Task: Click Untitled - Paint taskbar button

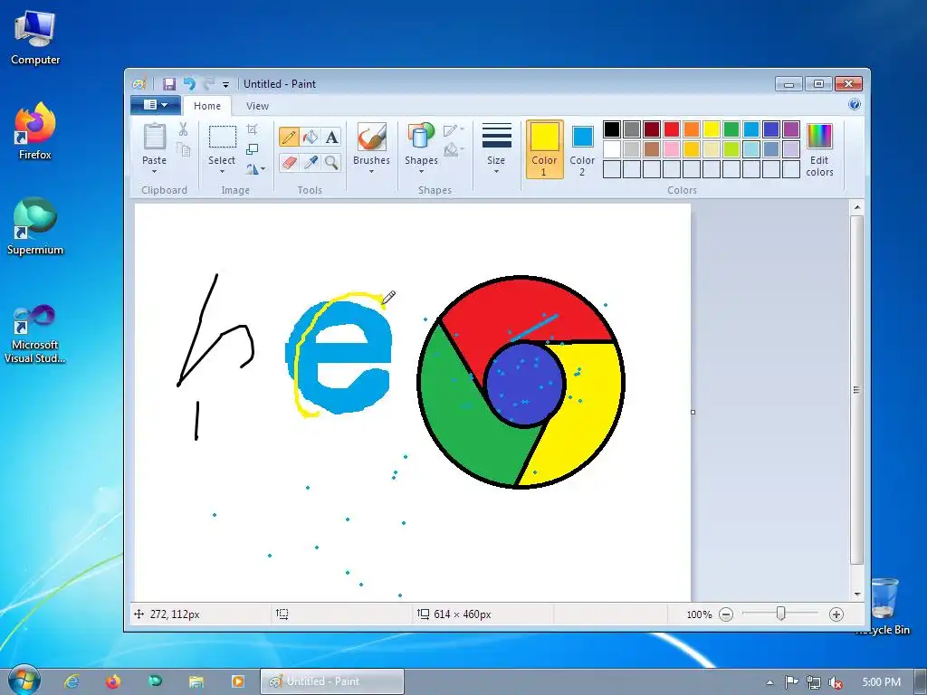Action: (x=332, y=681)
